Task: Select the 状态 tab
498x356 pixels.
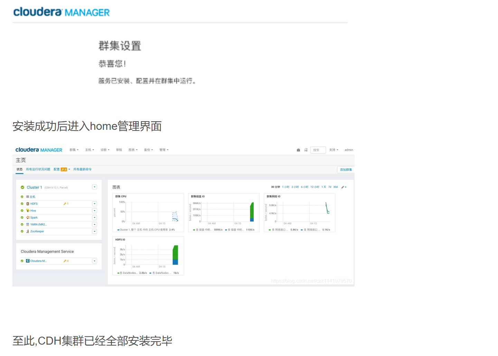Action: (19, 170)
